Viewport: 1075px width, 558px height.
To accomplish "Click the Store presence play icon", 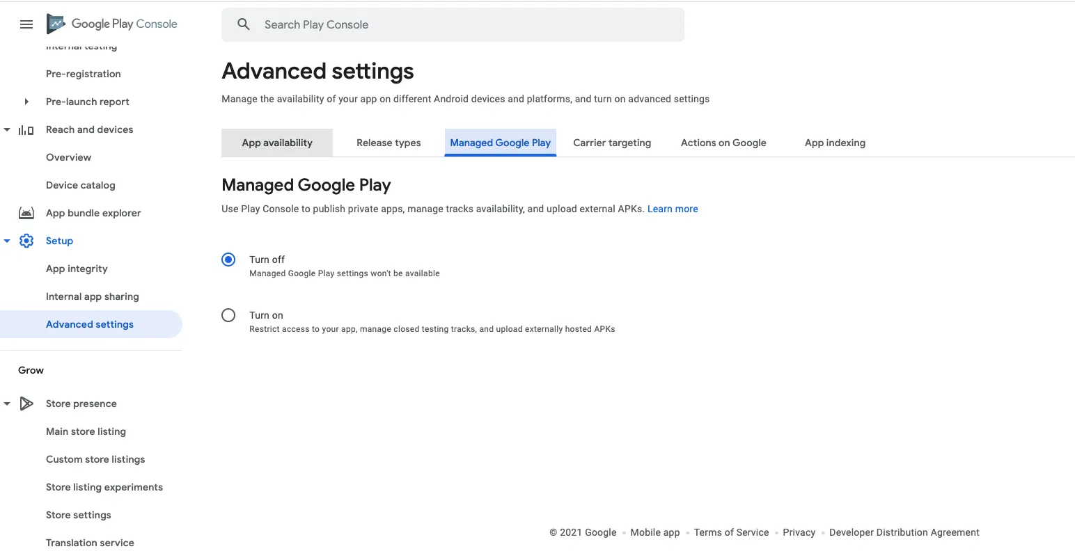I will tap(26, 404).
